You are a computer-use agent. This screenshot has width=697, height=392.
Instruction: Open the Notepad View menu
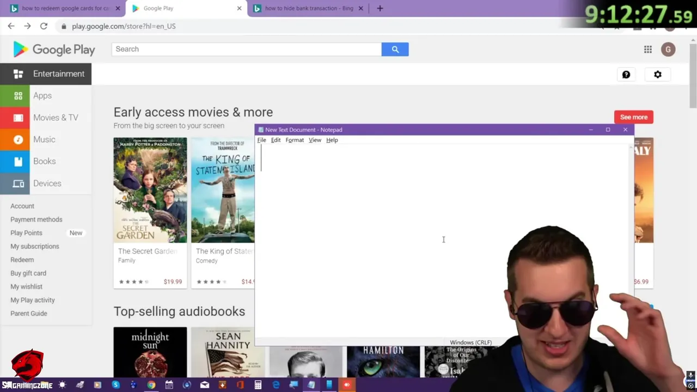(315, 140)
